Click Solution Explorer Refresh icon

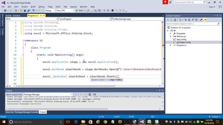[189, 20]
